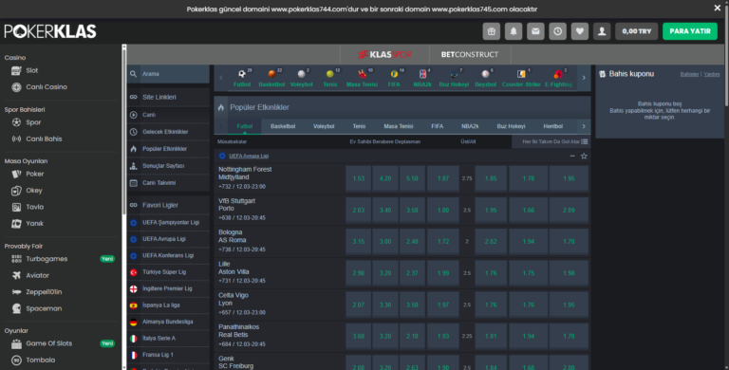Open the user profile icon

(602, 31)
